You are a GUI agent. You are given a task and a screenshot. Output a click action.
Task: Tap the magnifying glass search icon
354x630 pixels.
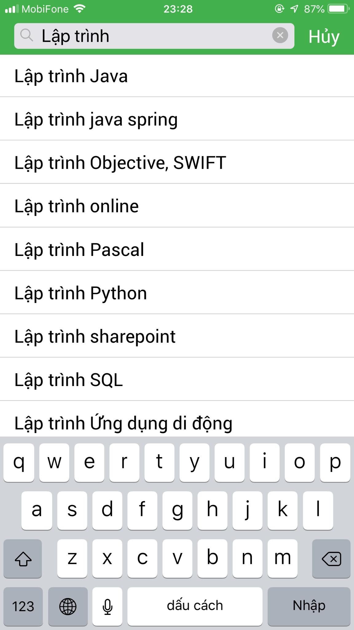coord(27,36)
